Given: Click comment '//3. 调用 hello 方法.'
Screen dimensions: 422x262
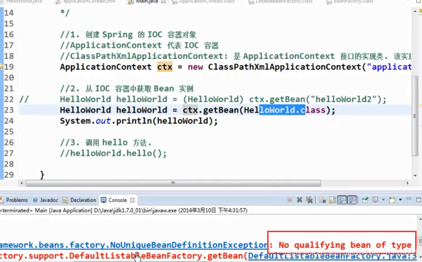Looking at the screenshot, I should [106, 142].
